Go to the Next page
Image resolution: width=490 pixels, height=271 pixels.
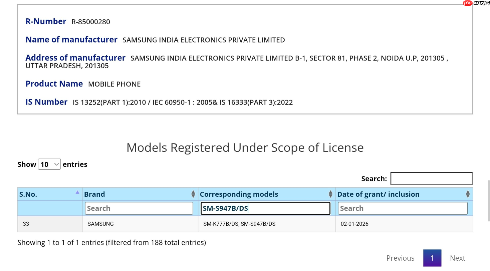point(457,258)
